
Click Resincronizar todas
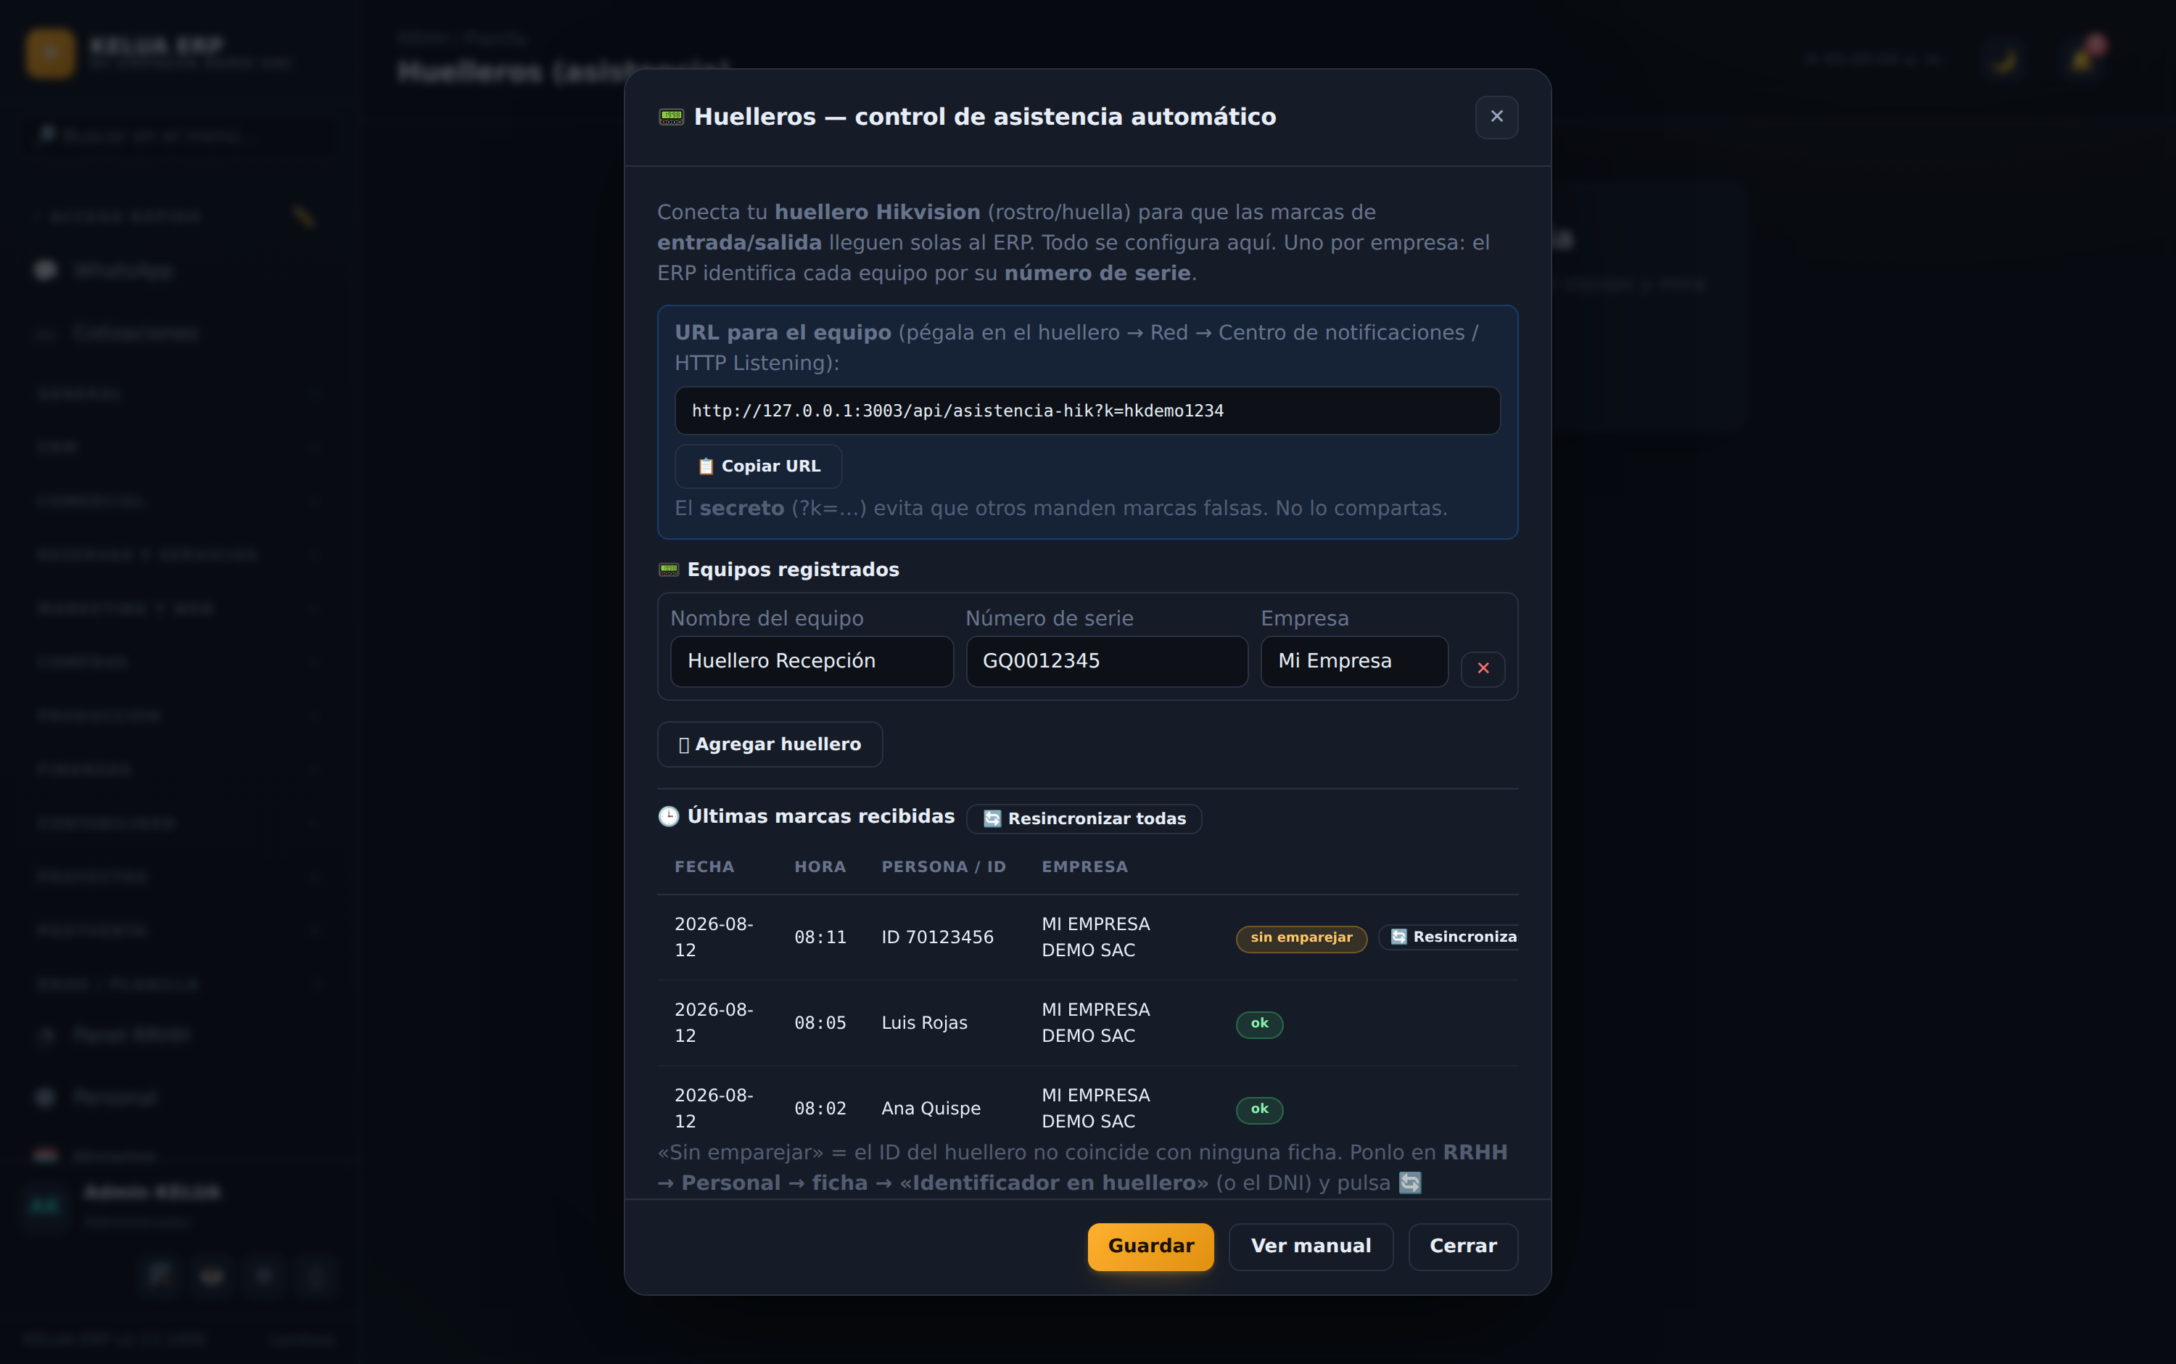coord(1083,818)
